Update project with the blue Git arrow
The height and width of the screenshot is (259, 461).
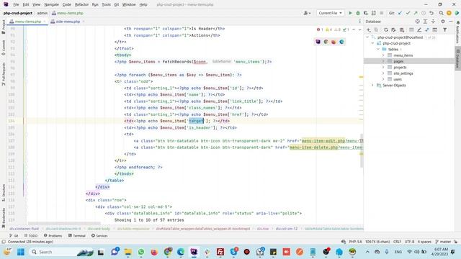point(400,13)
